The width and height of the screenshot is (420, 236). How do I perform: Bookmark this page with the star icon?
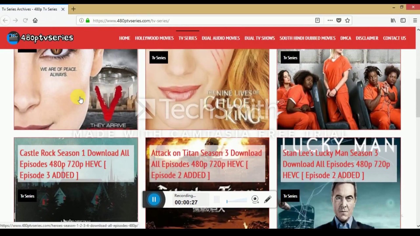click(347, 20)
